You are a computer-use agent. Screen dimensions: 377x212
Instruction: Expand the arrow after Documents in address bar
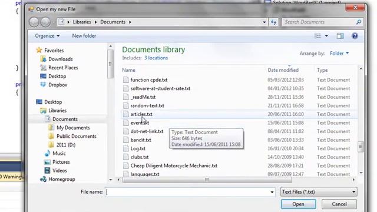click(x=130, y=22)
